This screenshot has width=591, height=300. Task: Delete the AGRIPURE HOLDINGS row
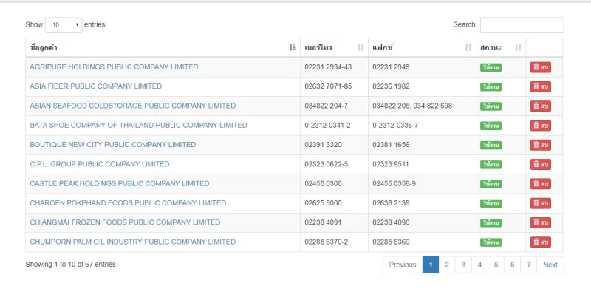(541, 67)
